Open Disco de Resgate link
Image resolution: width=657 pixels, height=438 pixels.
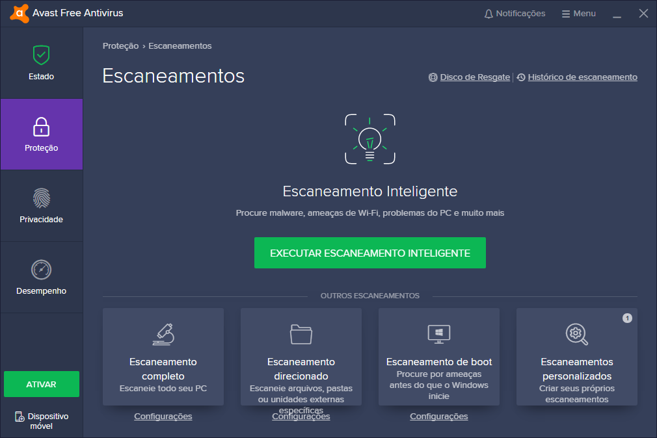(x=475, y=77)
